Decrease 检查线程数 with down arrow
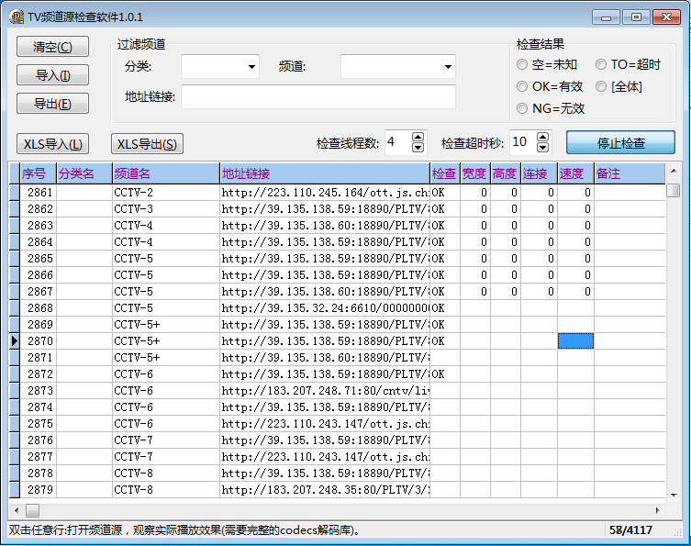 [x=418, y=148]
